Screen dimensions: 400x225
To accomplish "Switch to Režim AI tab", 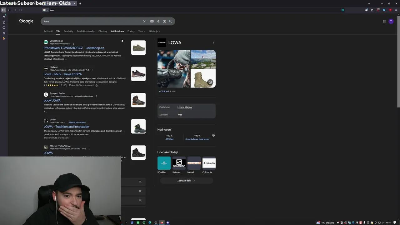I will click(48, 31).
